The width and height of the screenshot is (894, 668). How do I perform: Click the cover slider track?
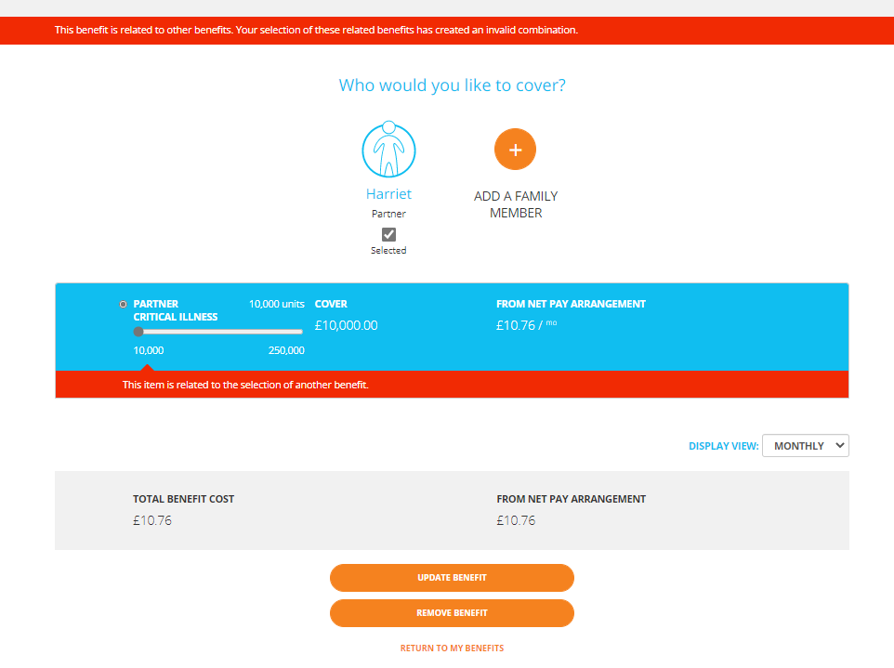pos(218,332)
